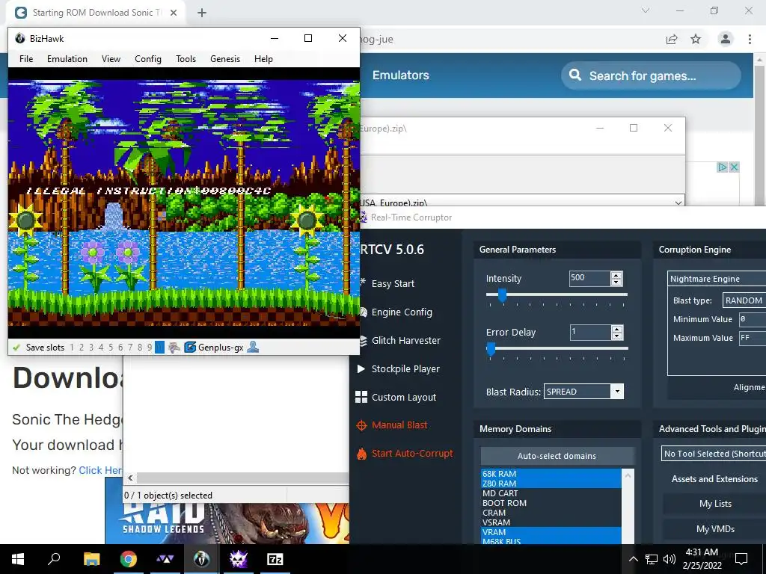Click the Intensity slider handle

[x=502, y=294]
